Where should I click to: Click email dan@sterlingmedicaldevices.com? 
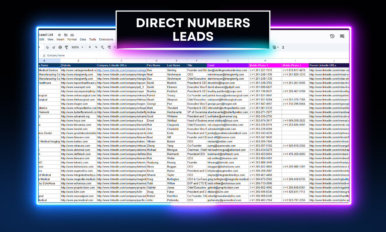pos(228,70)
